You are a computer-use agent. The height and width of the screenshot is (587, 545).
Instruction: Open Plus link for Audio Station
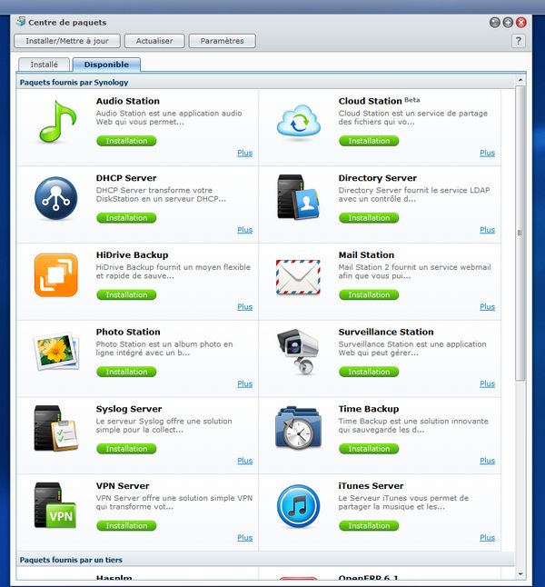[x=245, y=153]
